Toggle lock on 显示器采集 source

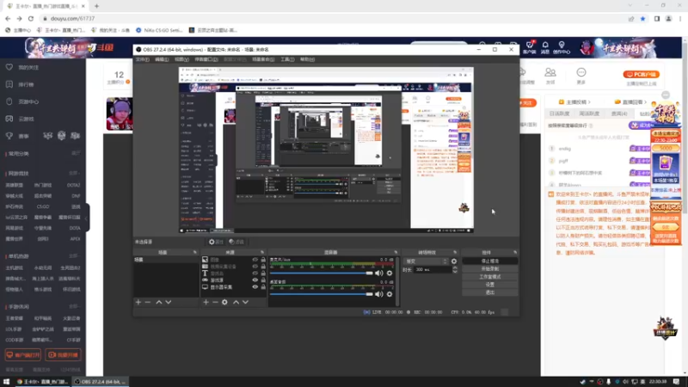[263, 287]
